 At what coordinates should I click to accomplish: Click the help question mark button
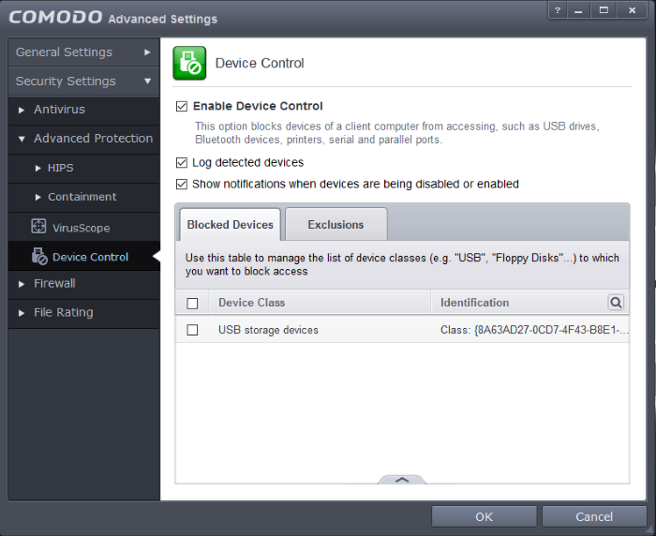[557, 10]
